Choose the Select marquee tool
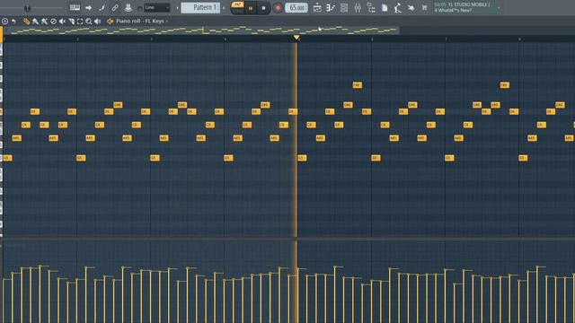Screen dimensions: 575x323 tap(80, 22)
